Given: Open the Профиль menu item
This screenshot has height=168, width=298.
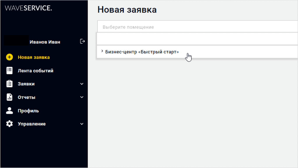Looking at the screenshot, I should (x=28, y=111).
